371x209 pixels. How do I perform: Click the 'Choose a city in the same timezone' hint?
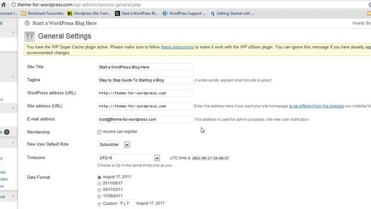tap(135, 165)
